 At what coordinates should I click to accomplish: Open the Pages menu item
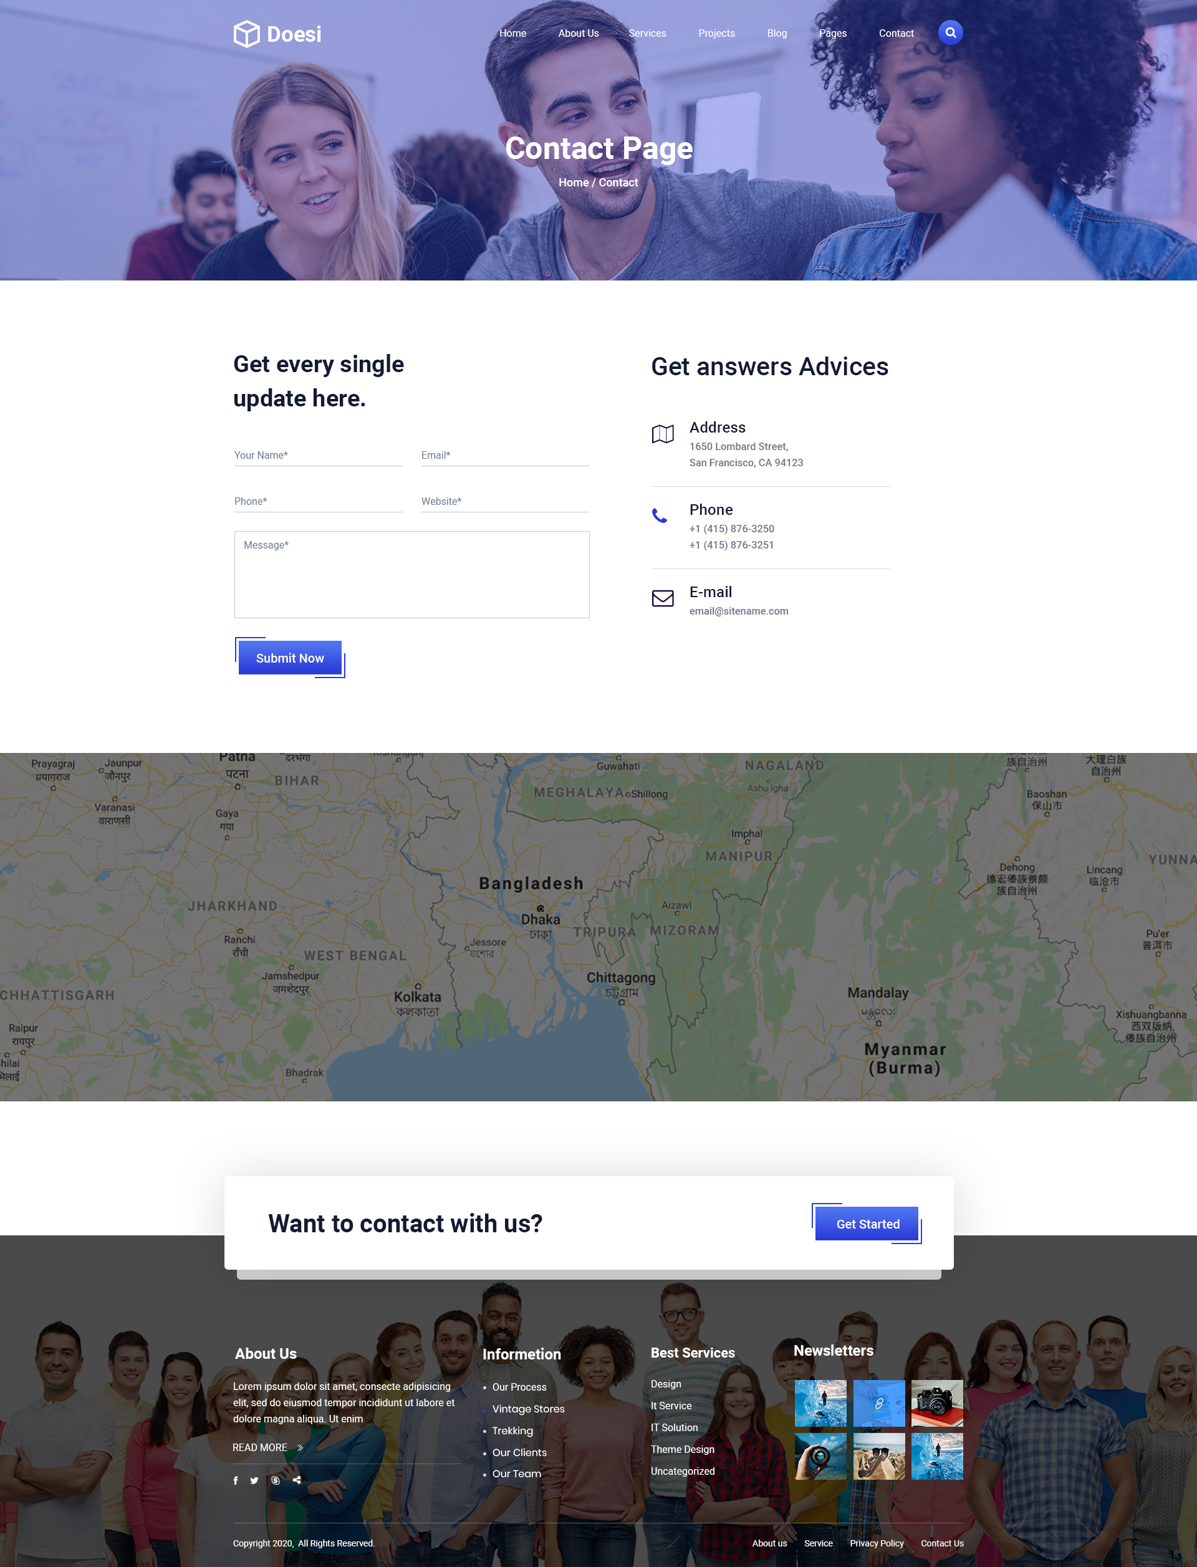832,34
